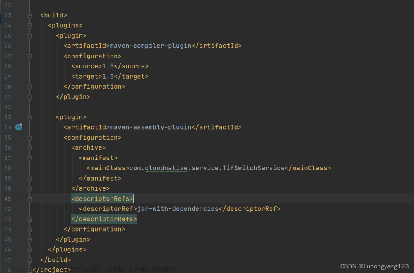Place cursor in maven-compiler-plugin text
Viewport: 414px width, 273px height.
[x=151, y=46]
